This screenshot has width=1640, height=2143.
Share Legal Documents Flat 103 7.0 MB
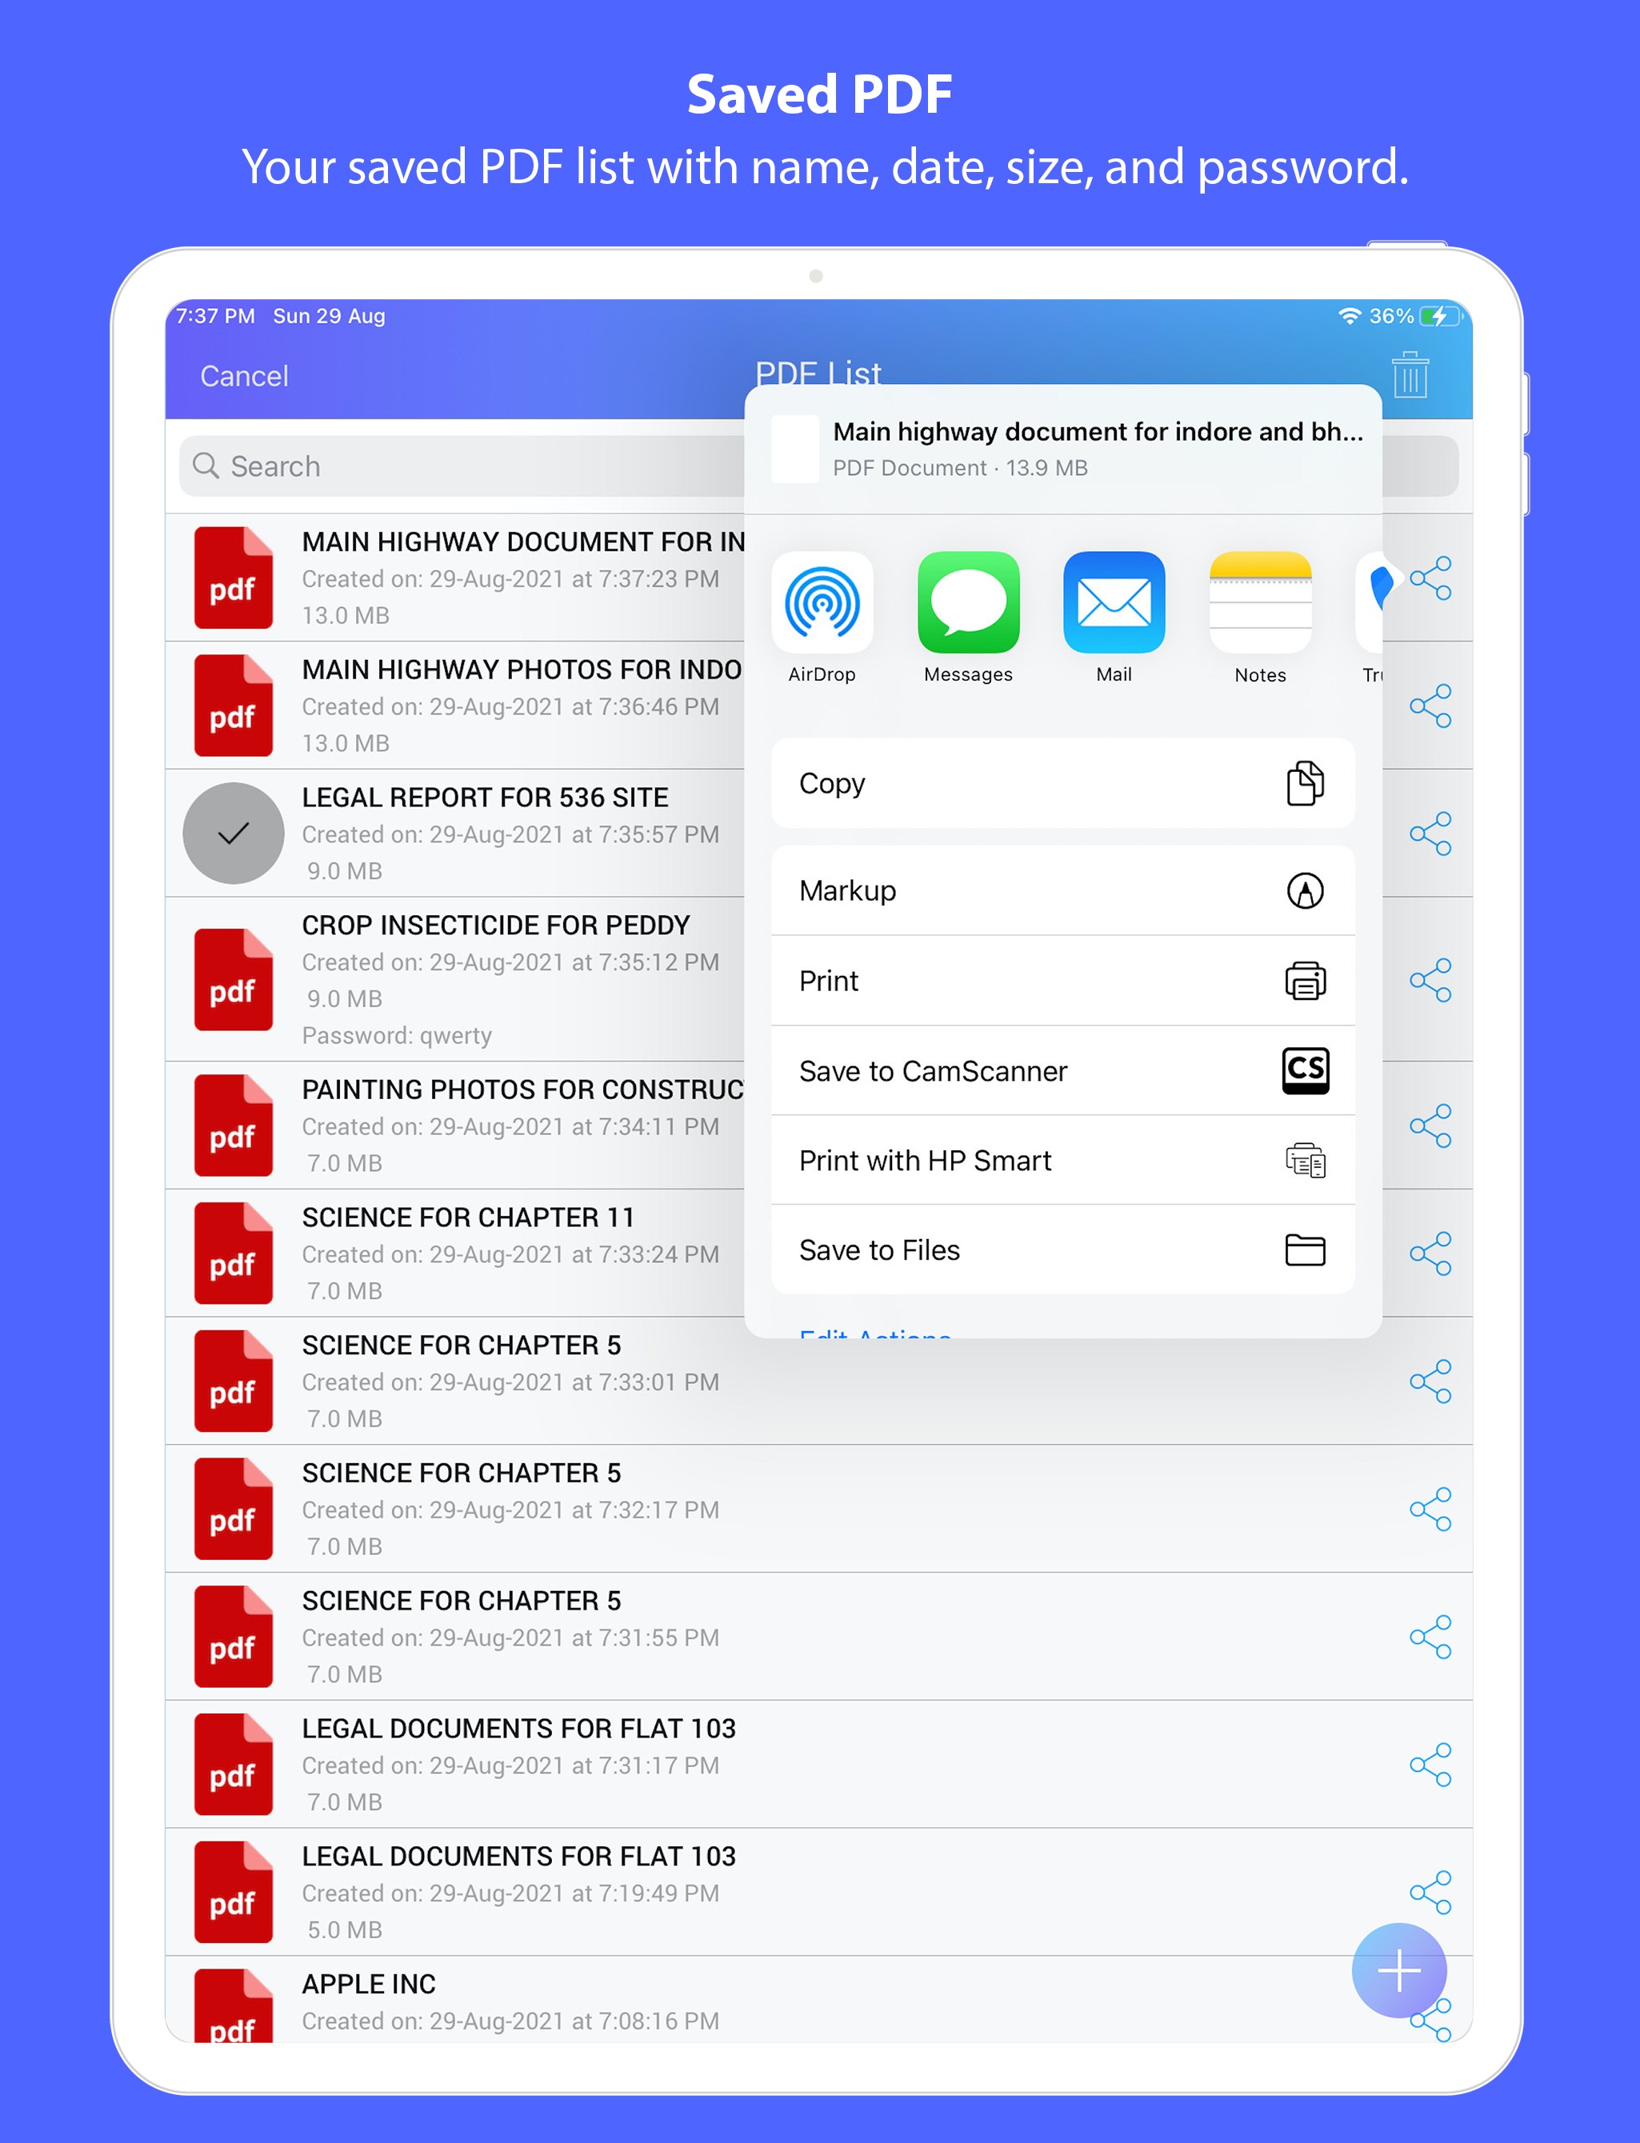coord(1430,1765)
